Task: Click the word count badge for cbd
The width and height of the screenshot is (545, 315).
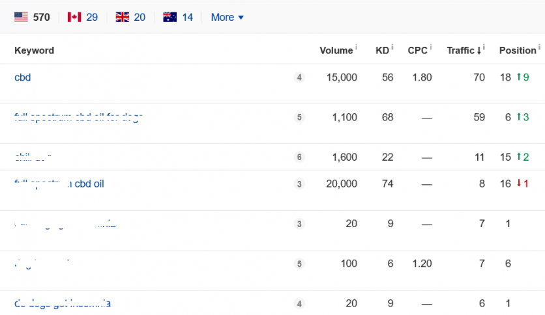Action: [299, 77]
